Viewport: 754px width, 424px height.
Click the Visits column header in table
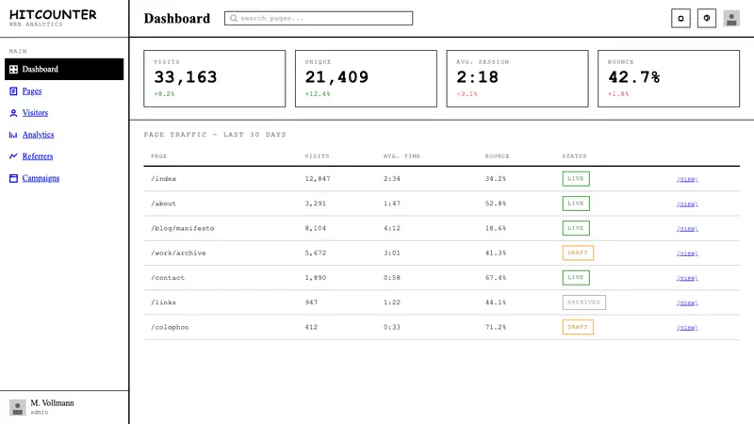tap(318, 156)
